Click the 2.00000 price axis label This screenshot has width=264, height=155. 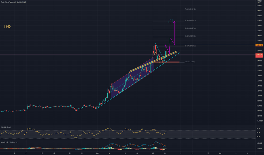click(x=259, y=71)
